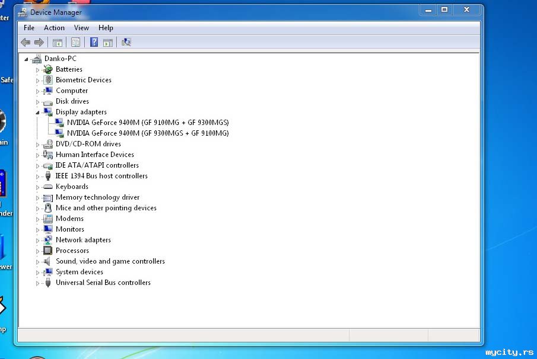
Task: Open the Help menu
Action: click(x=106, y=28)
